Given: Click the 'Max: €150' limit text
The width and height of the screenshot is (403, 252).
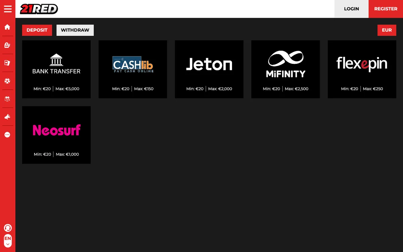Looking at the screenshot, I should pyautogui.click(x=144, y=89).
